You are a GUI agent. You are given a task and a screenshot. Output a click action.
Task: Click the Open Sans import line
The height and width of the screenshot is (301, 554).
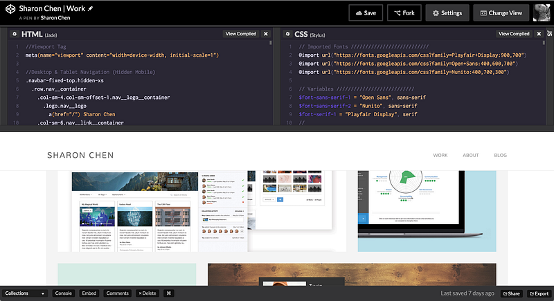(408, 64)
